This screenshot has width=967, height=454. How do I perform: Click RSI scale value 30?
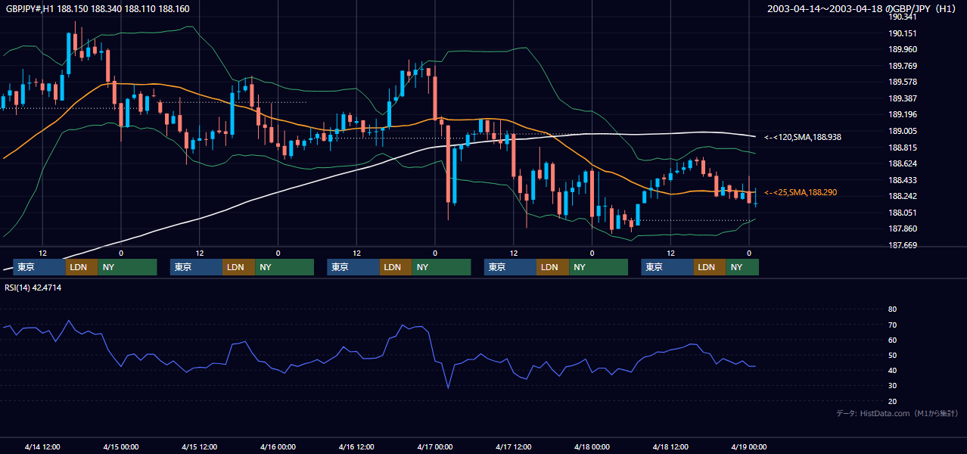click(x=892, y=386)
